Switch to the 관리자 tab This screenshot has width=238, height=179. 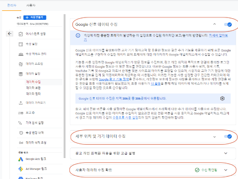pyautogui.click(x=12, y=6)
